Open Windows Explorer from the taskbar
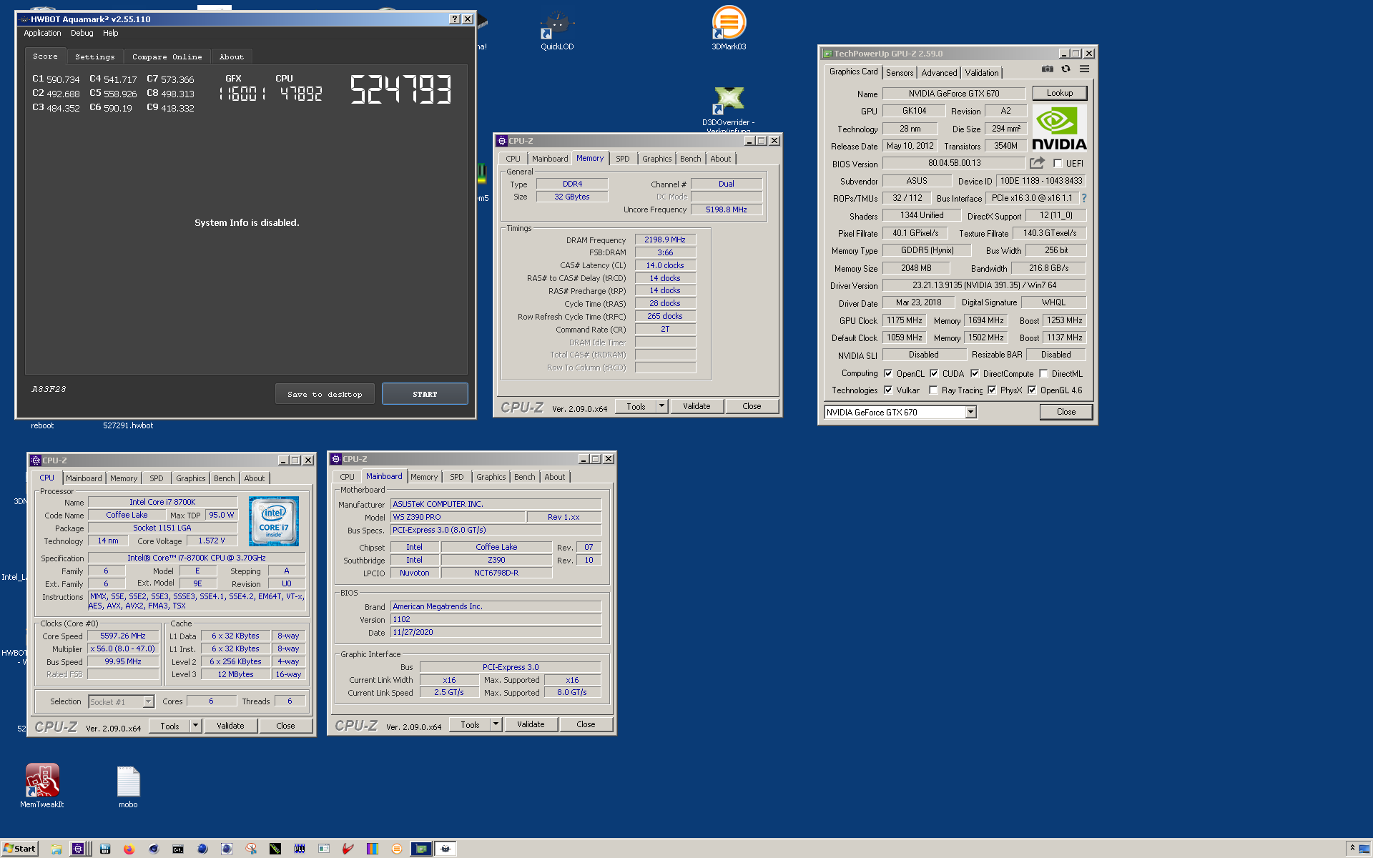 (x=56, y=849)
